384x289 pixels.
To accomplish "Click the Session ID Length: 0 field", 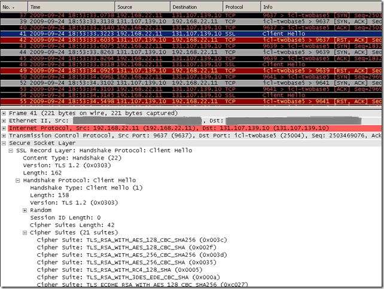I will [65, 218].
